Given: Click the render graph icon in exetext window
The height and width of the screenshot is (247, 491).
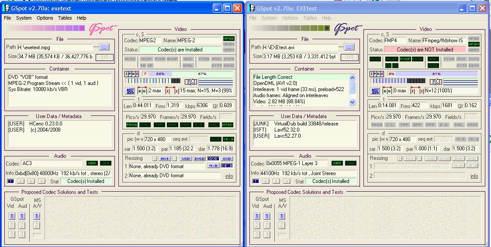Looking at the screenshot, I should [191, 82].
